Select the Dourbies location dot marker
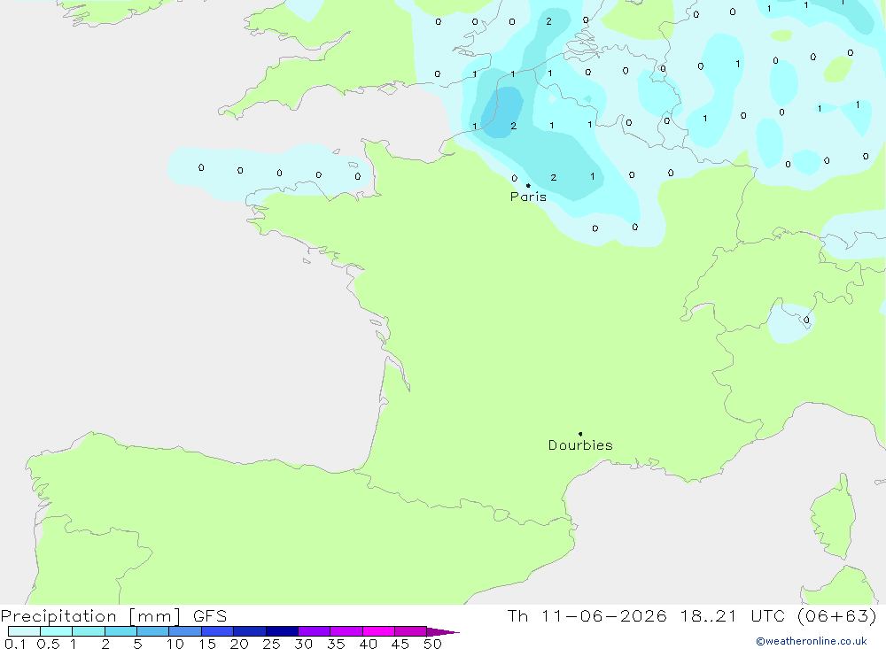 580,434
